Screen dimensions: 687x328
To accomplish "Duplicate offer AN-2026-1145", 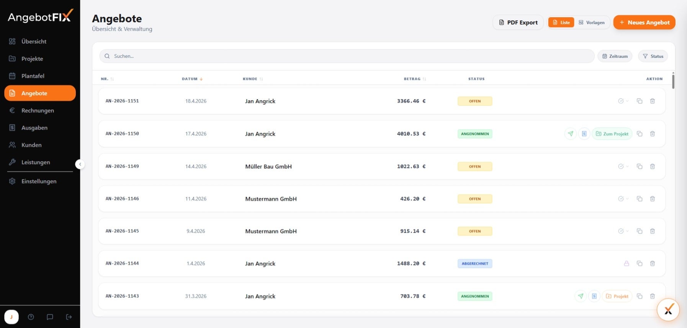I will [x=640, y=231].
